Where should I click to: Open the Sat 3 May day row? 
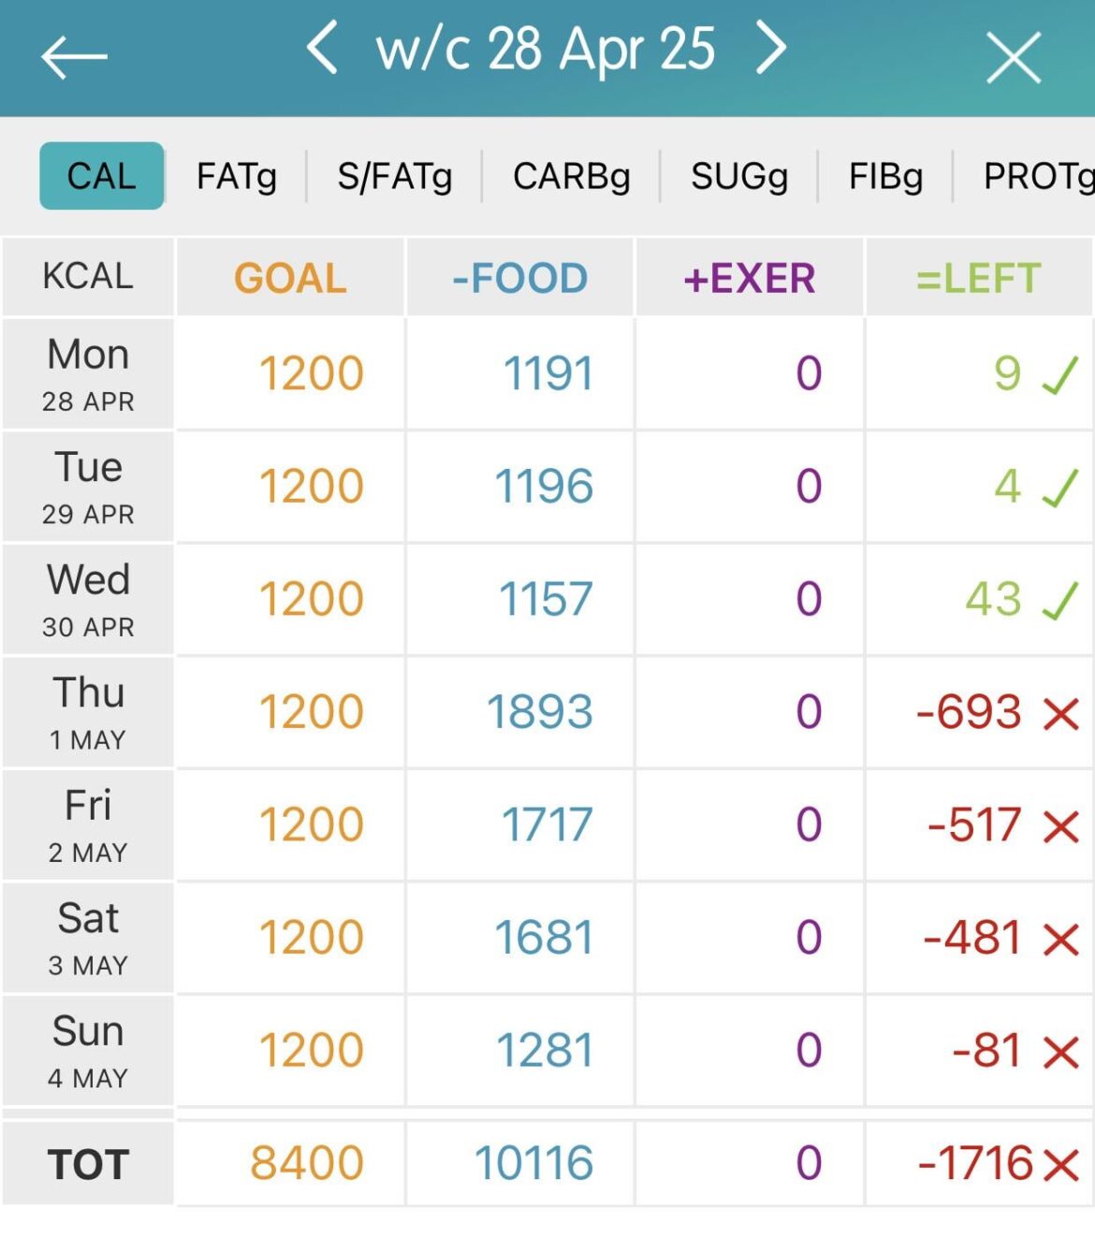[88, 938]
